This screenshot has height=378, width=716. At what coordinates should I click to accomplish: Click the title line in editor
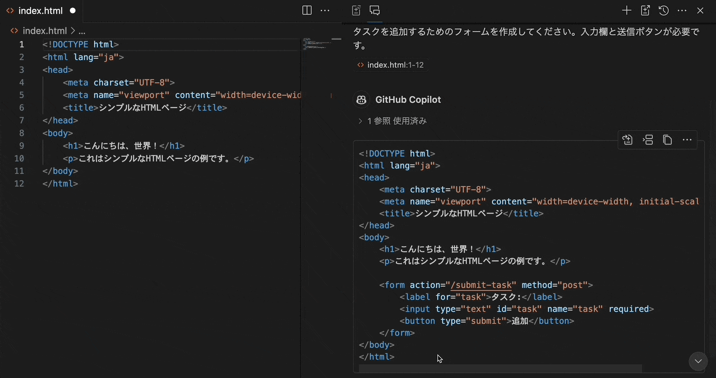pyautogui.click(x=145, y=108)
